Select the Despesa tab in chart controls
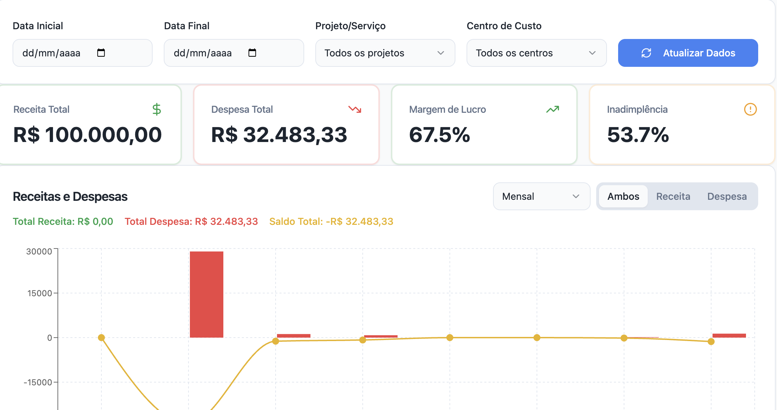The height and width of the screenshot is (410, 777). [x=727, y=196]
